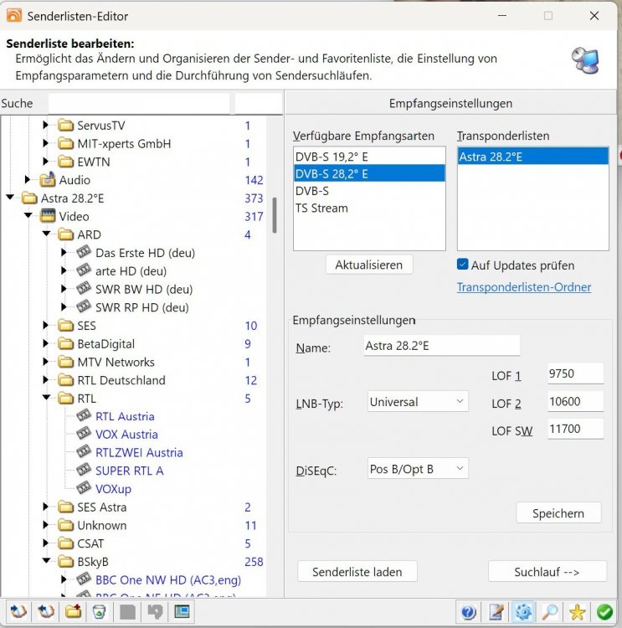Image resolution: width=622 pixels, height=628 pixels.
Task: Click the new folder toolbar icon
Action: point(73,612)
